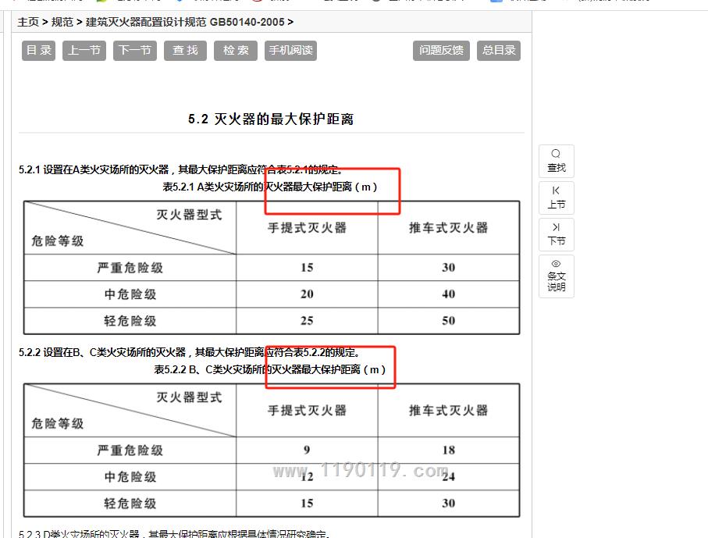Image resolution: width=708 pixels, height=538 pixels.
Task: Click the section heading 5.2 灭火器的最大保护距离
Action: pos(271,119)
